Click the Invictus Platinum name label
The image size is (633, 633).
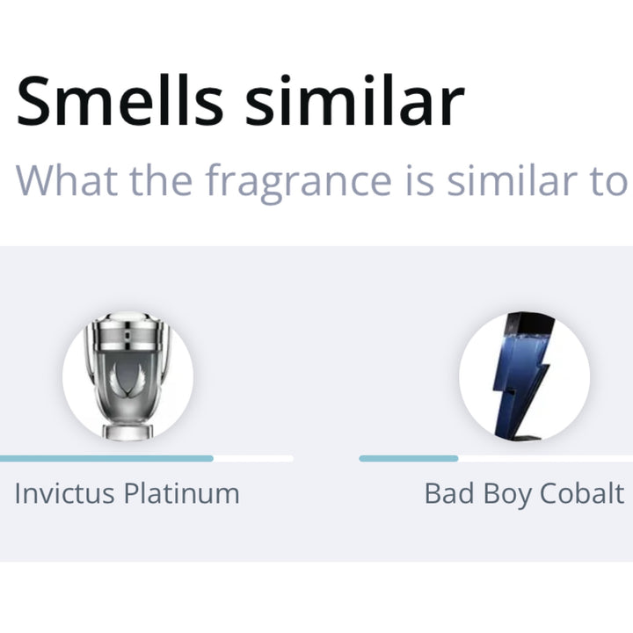click(x=127, y=493)
